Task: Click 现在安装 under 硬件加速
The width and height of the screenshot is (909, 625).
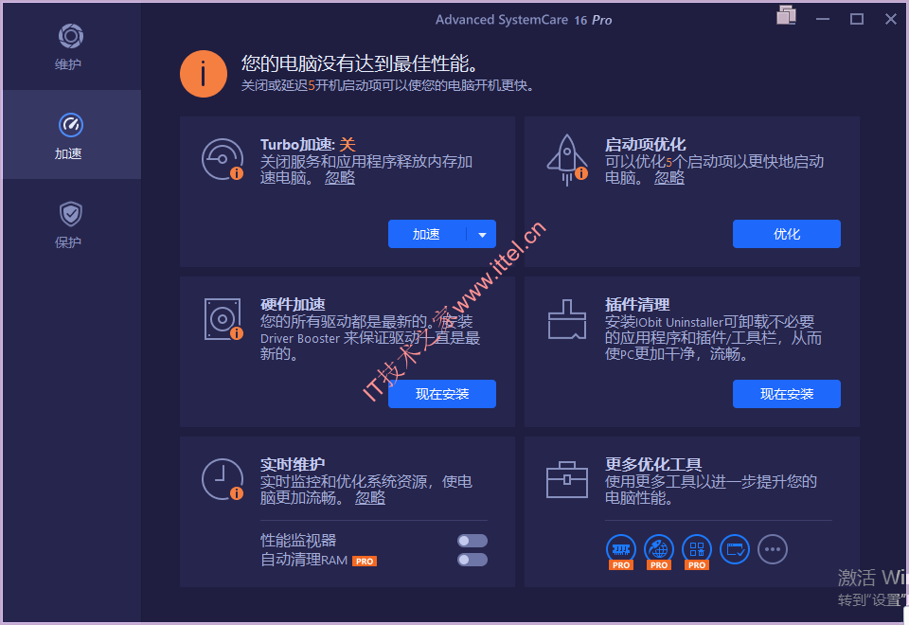Action: pos(442,394)
